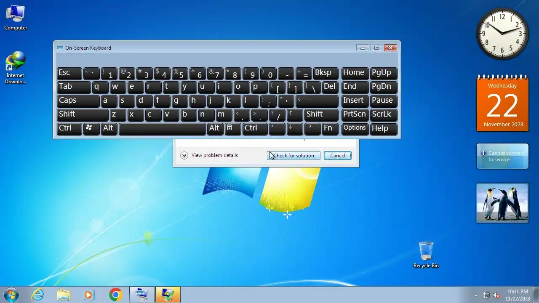Image resolution: width=539 pixels, height=303 pixels.
Task: Tap the letter p key
Action: [259, 87]
